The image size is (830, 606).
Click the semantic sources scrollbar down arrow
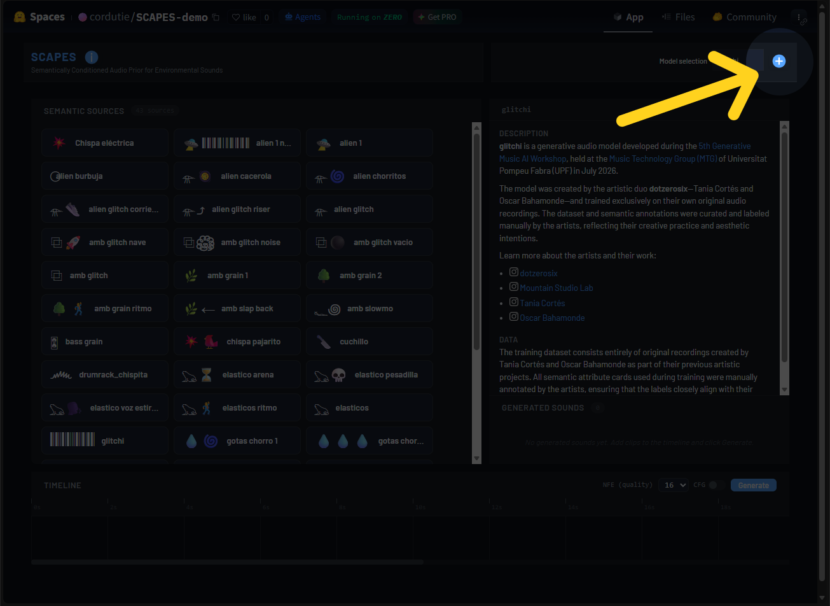coord(477,458)
